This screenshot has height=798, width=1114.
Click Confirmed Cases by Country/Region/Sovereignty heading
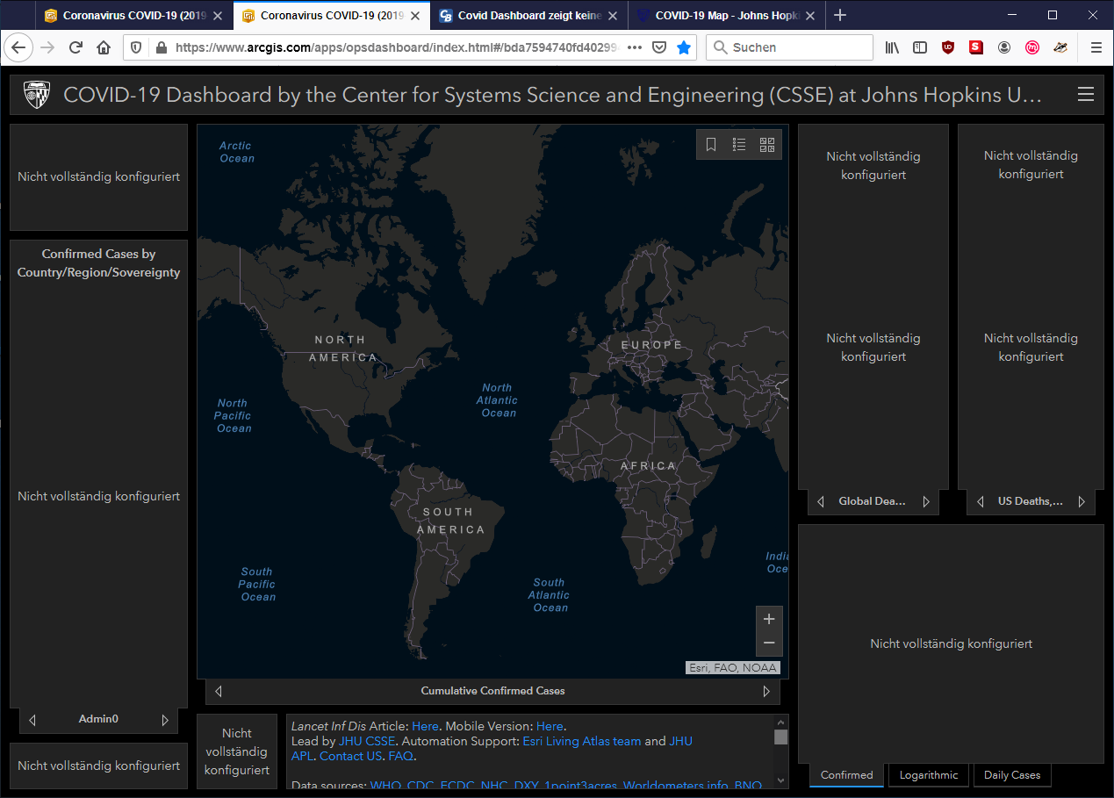[98, 263]
